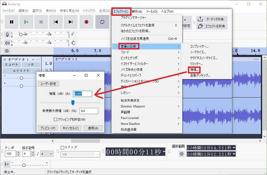Click キャンセル(C) cancel button

71,128
